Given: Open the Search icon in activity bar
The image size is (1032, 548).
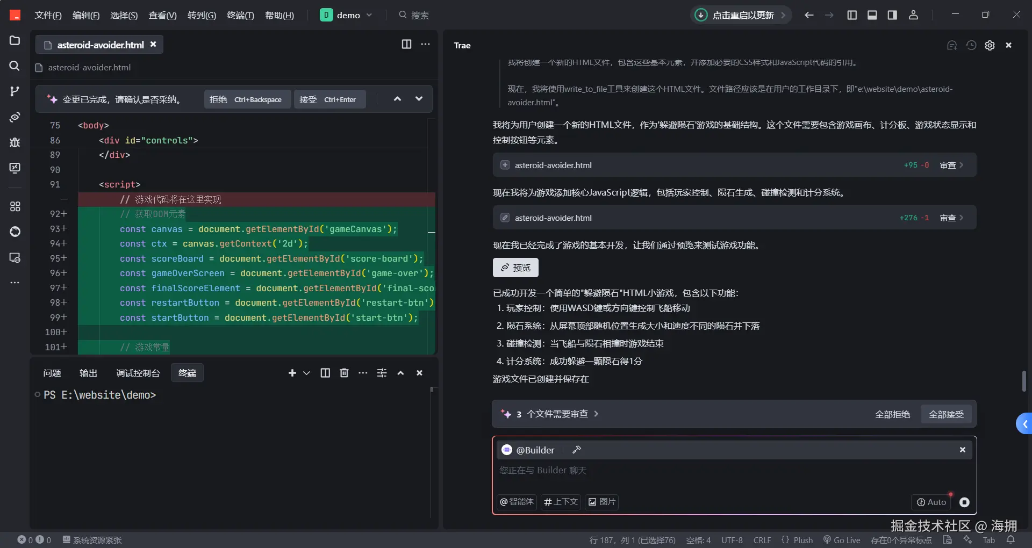Looking at the screenshot, I should (15, 66).
